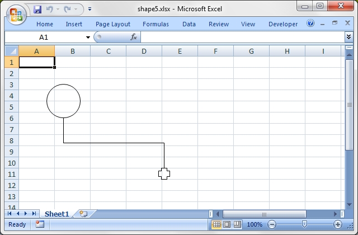Click the vertical split box above scrollbar
Image resolution: width=358 pixels, height=235 pixels.
click(349, 48)
